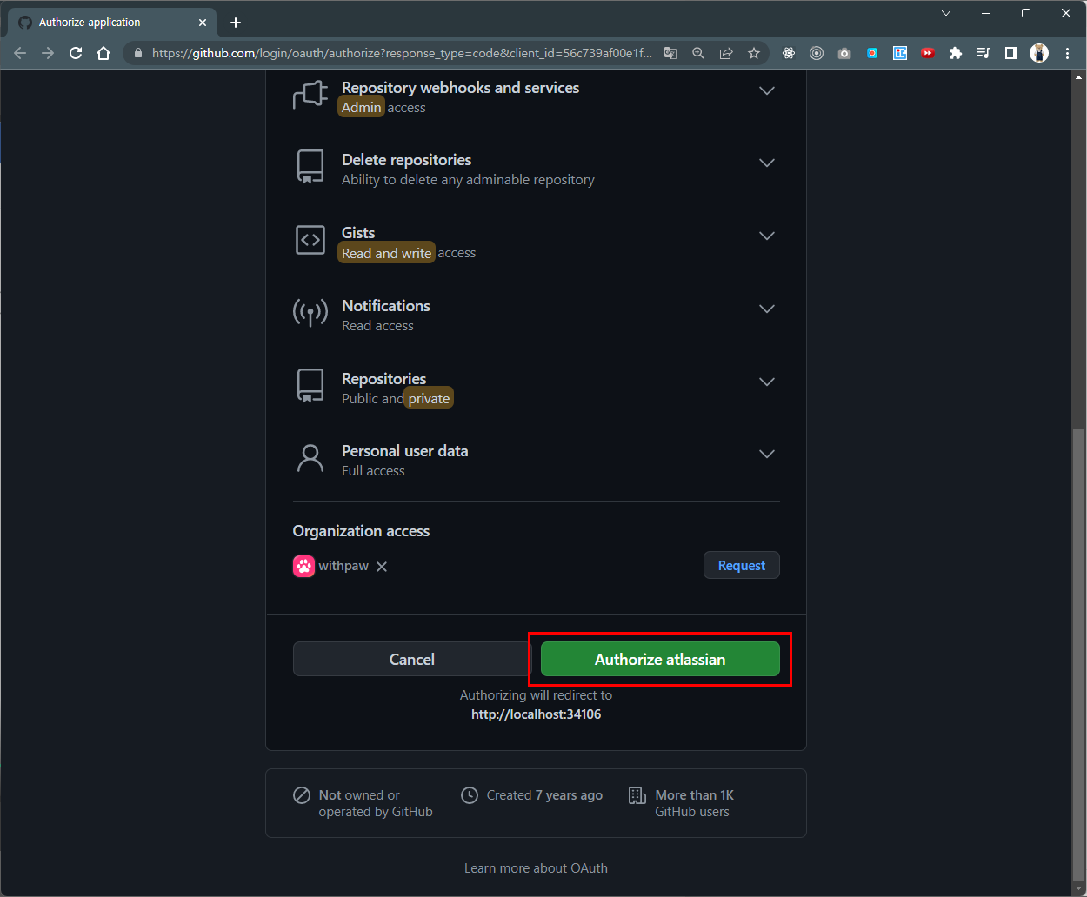Click the browser forward arrow
Viewport: 1087px width, 897px height.
coord(48,53)
